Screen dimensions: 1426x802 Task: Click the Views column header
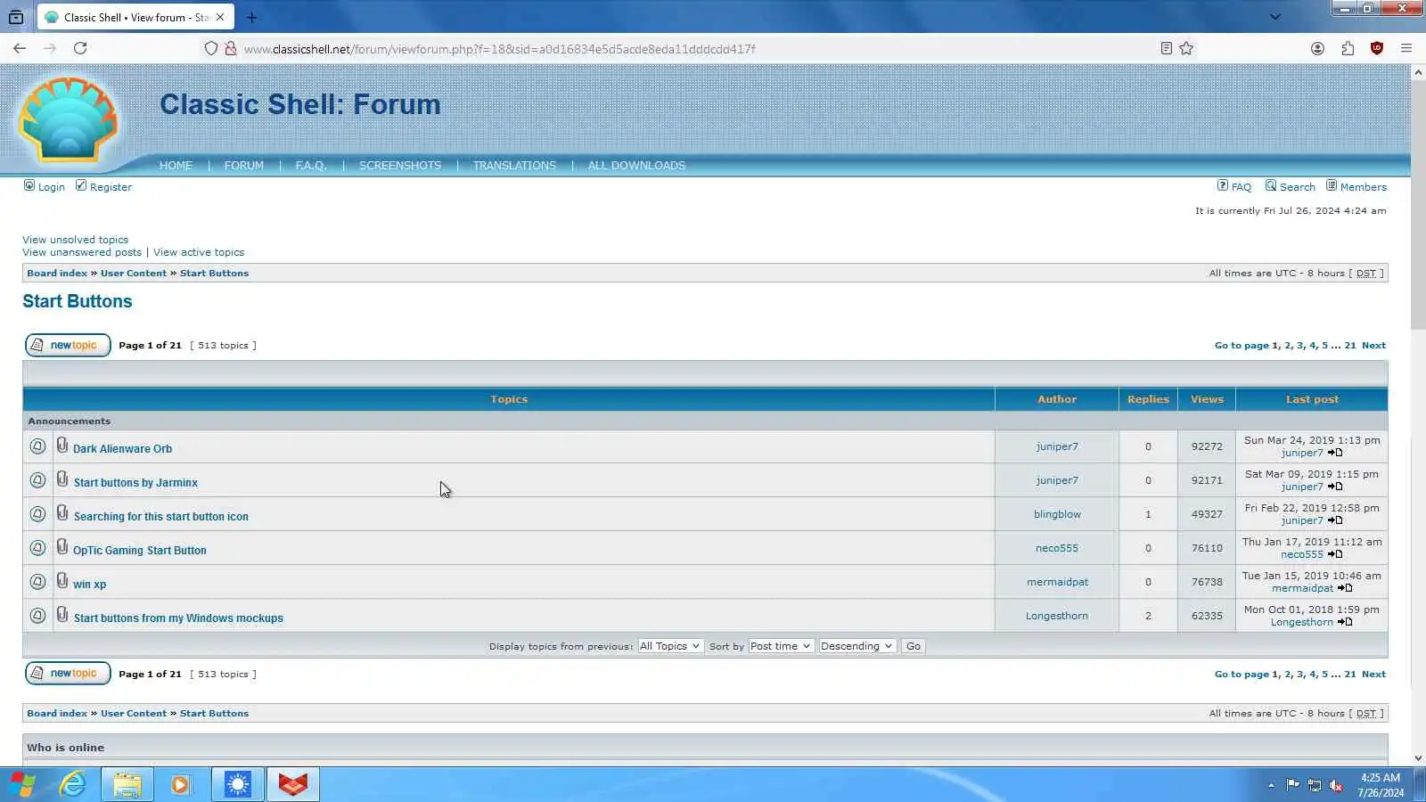(1207, 399)
